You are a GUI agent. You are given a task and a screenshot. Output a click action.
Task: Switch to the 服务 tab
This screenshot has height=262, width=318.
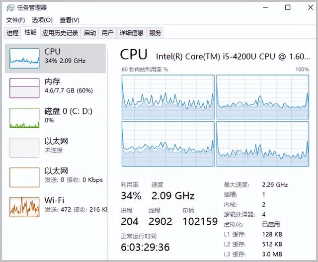click(x=155, y=33)
